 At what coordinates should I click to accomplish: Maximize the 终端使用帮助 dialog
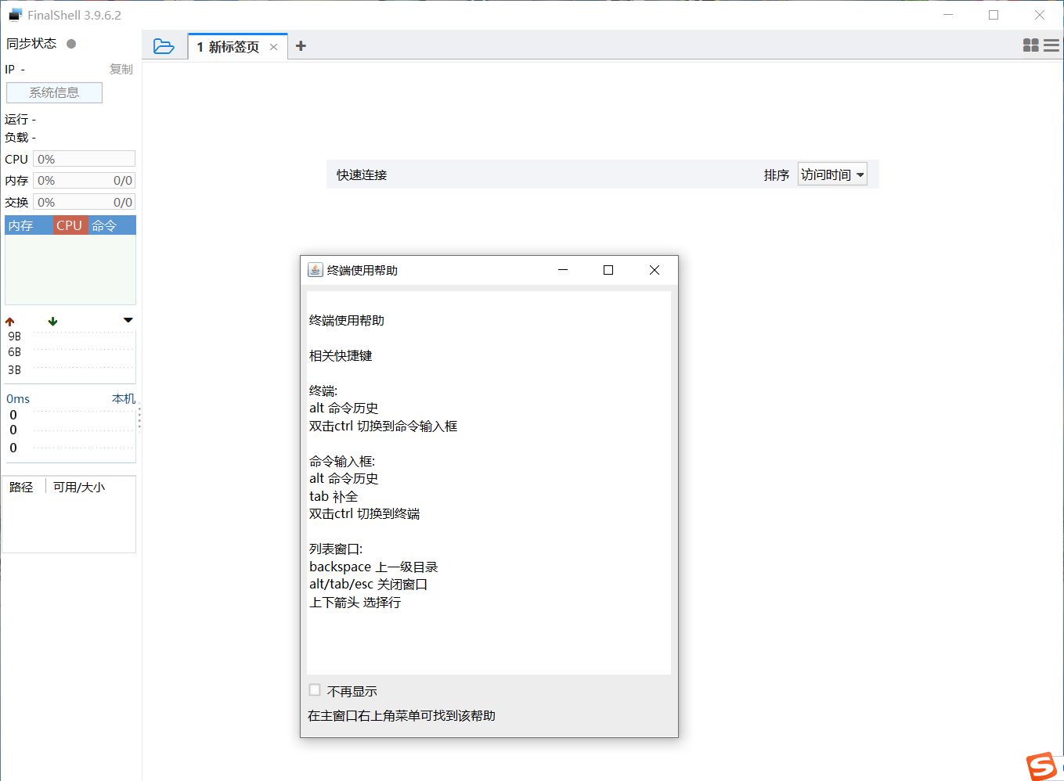608,270
